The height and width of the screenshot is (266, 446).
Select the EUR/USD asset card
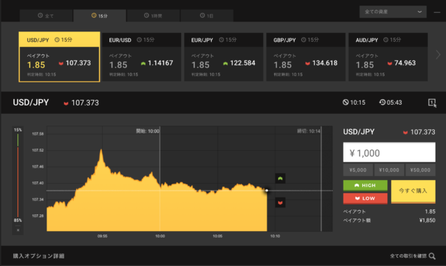tap(141, 57)
